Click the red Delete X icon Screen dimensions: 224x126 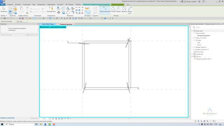[x=82, y=13]
